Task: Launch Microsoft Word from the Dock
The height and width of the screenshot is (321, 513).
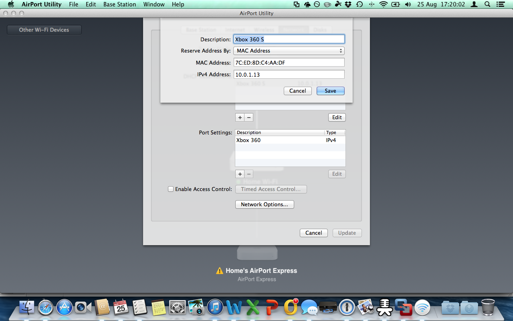Action: pos(234,308)
